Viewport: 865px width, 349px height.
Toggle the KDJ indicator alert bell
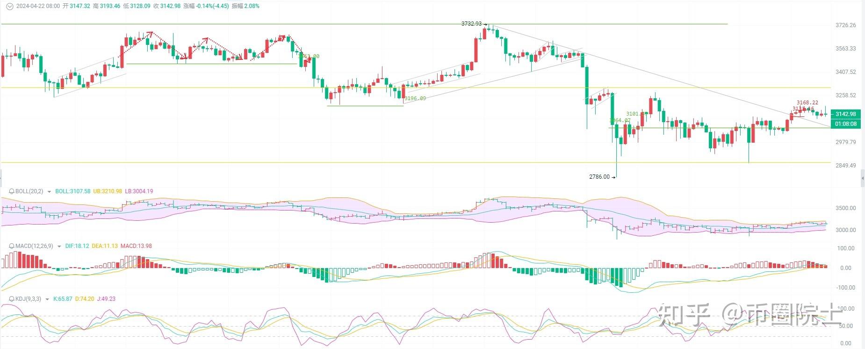point(12,299)
